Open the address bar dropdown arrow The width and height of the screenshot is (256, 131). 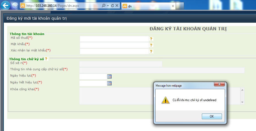tap(108, 6)
